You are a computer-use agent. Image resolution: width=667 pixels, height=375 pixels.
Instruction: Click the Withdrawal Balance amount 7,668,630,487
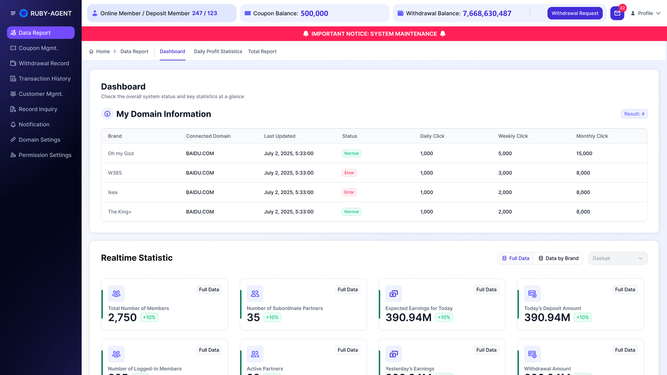click(x=487, y=13)
